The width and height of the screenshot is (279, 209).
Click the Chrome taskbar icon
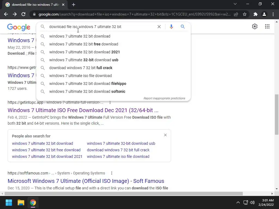tap(33, 202)
